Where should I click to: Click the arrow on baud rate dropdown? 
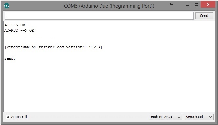pos(210,117)
